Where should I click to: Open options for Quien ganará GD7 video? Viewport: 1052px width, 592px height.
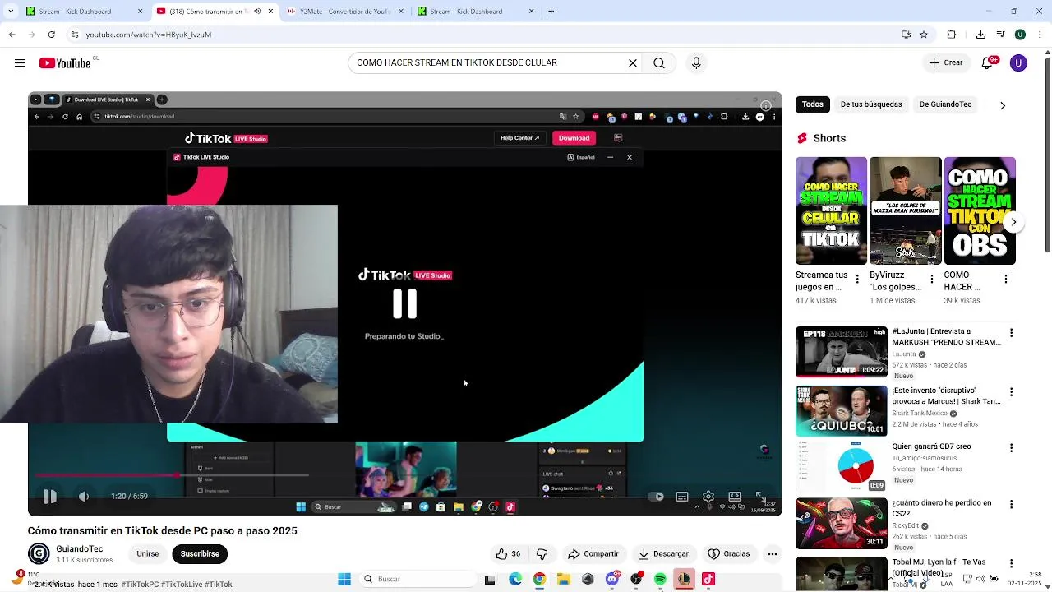pyautogui.click(x=1011, y=448)
